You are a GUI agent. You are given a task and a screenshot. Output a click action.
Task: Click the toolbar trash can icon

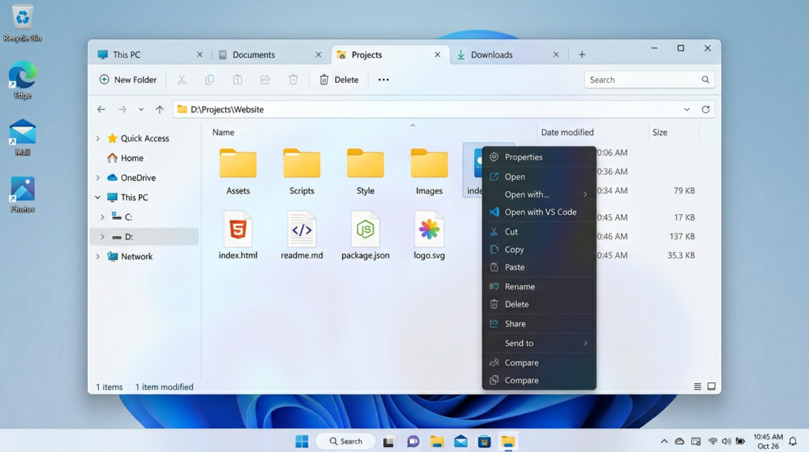293,80
